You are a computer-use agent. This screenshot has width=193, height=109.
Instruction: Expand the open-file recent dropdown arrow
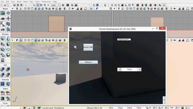[8, 5]
